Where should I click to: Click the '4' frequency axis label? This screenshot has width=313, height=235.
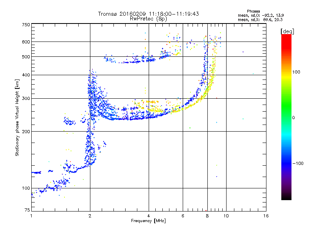(x=149, y=216)
